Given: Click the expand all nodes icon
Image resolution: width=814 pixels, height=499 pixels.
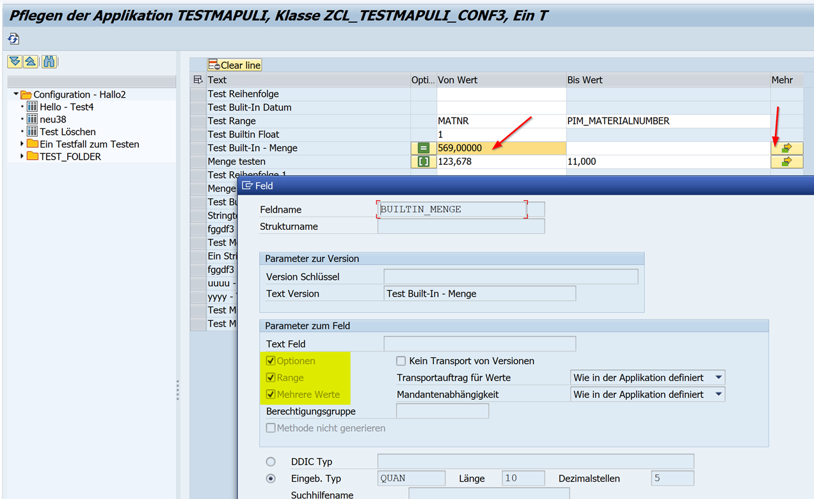Looking at the screenshot, I should coord(14,62).
